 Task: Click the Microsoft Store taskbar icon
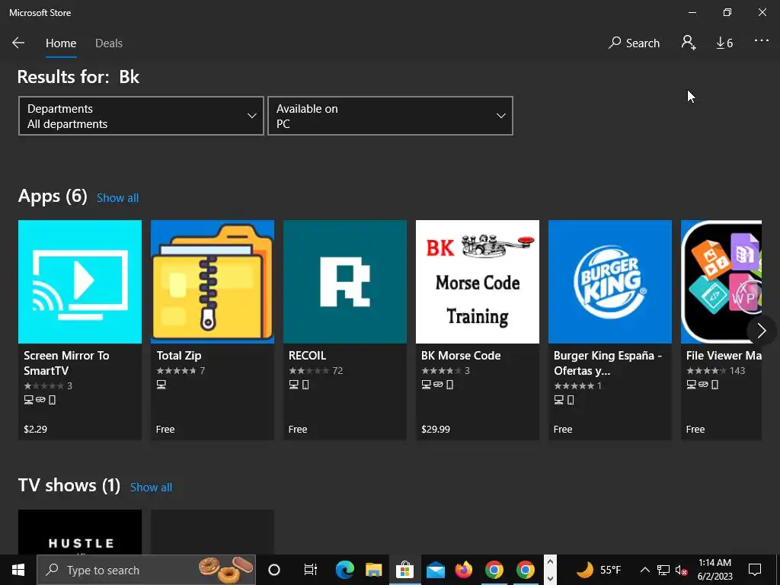404,570
